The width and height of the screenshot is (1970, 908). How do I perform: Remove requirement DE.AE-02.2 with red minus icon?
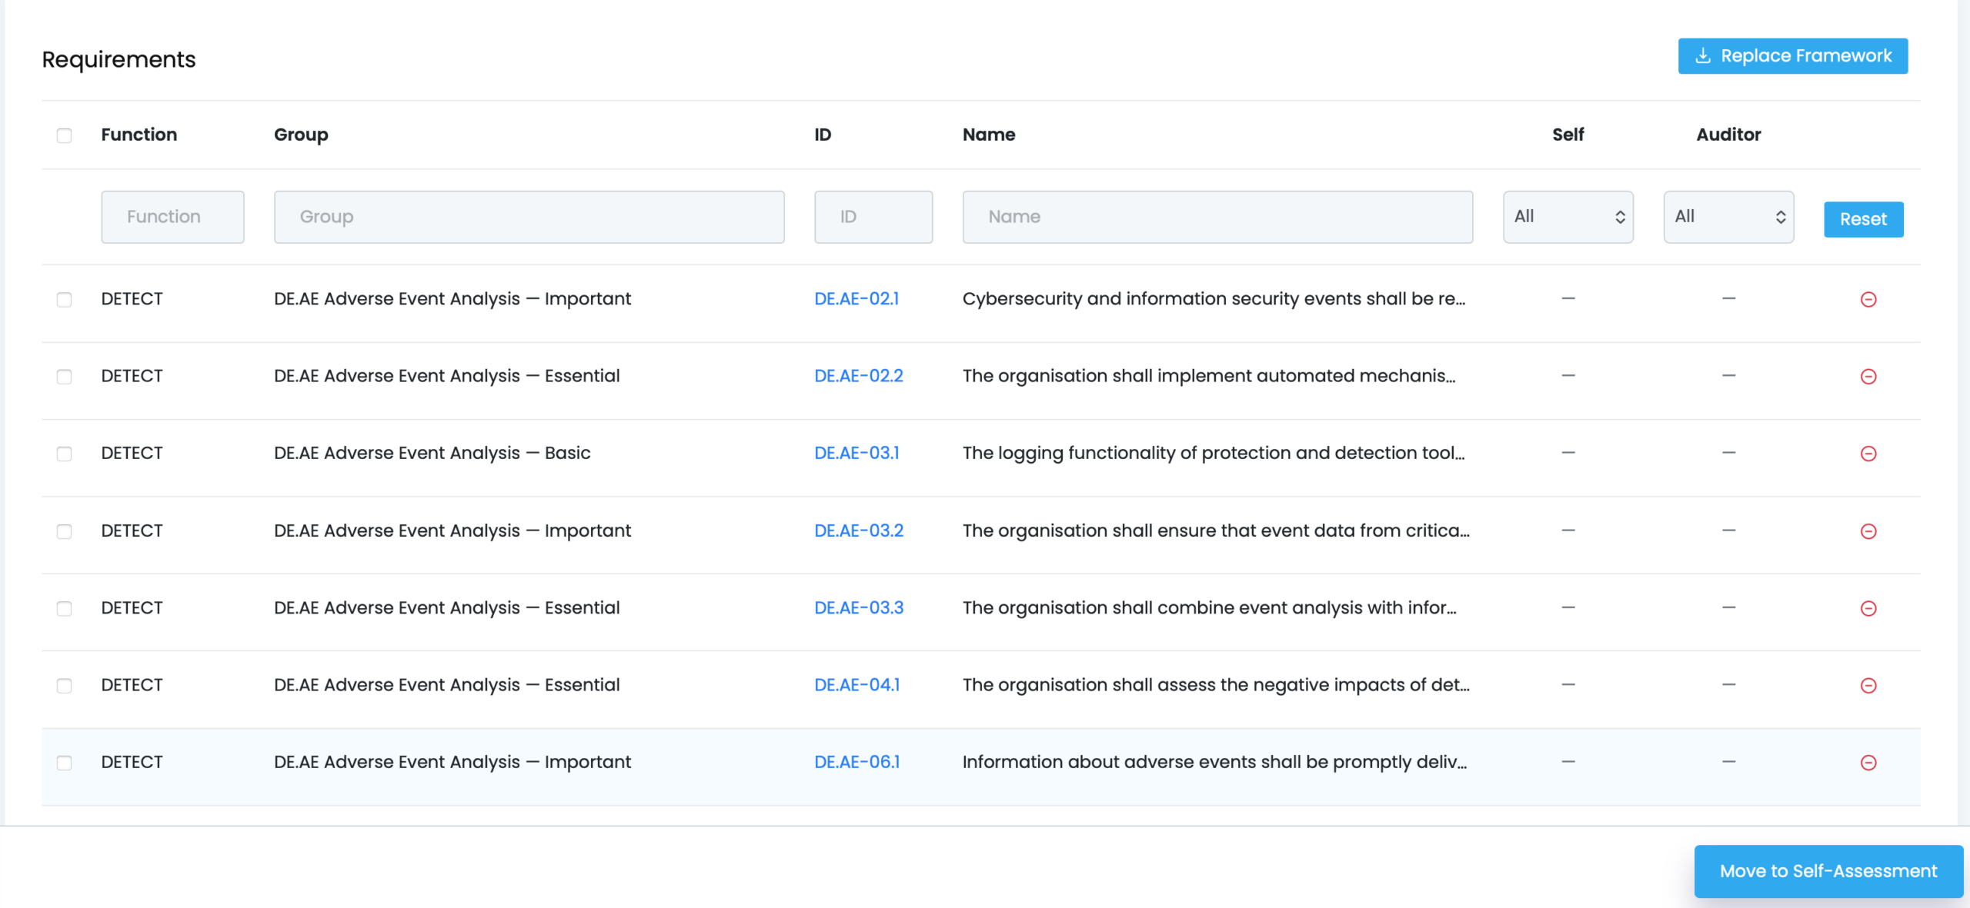point(1868,376)
